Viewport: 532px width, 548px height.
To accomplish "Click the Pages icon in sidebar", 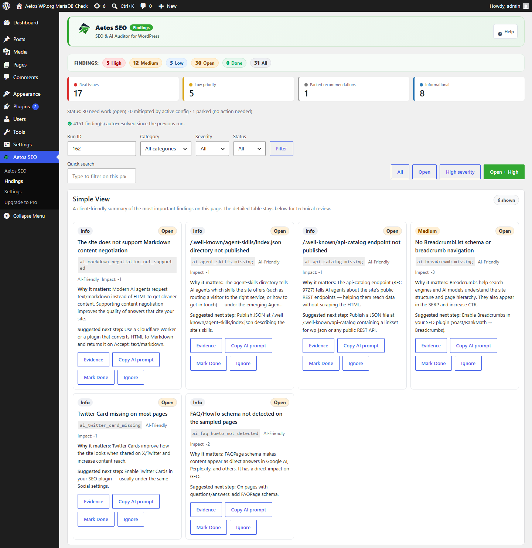I will tap(7, 65).
